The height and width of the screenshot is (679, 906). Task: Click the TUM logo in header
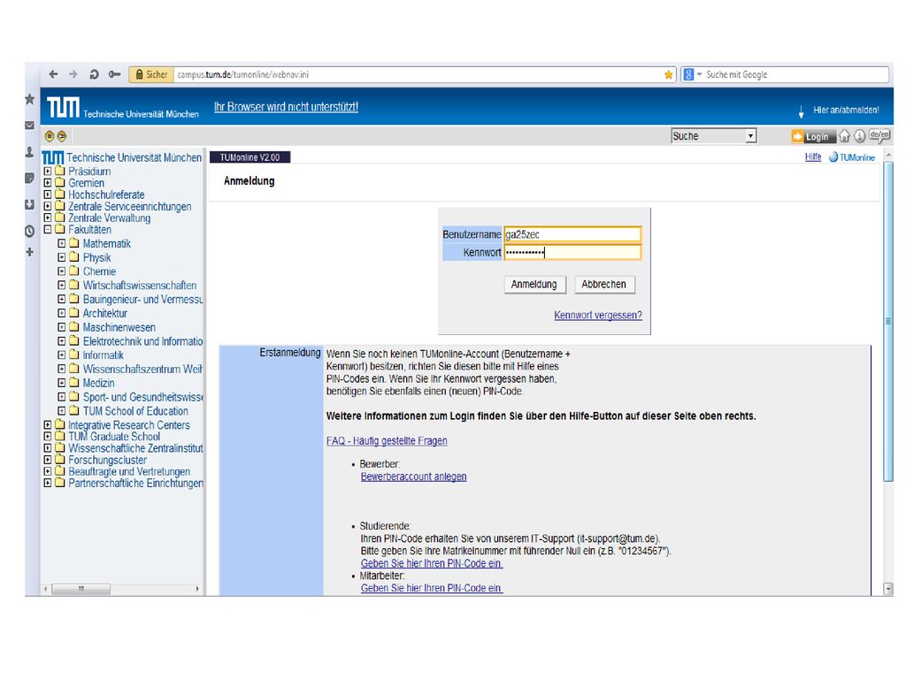[x=63, y=107]
